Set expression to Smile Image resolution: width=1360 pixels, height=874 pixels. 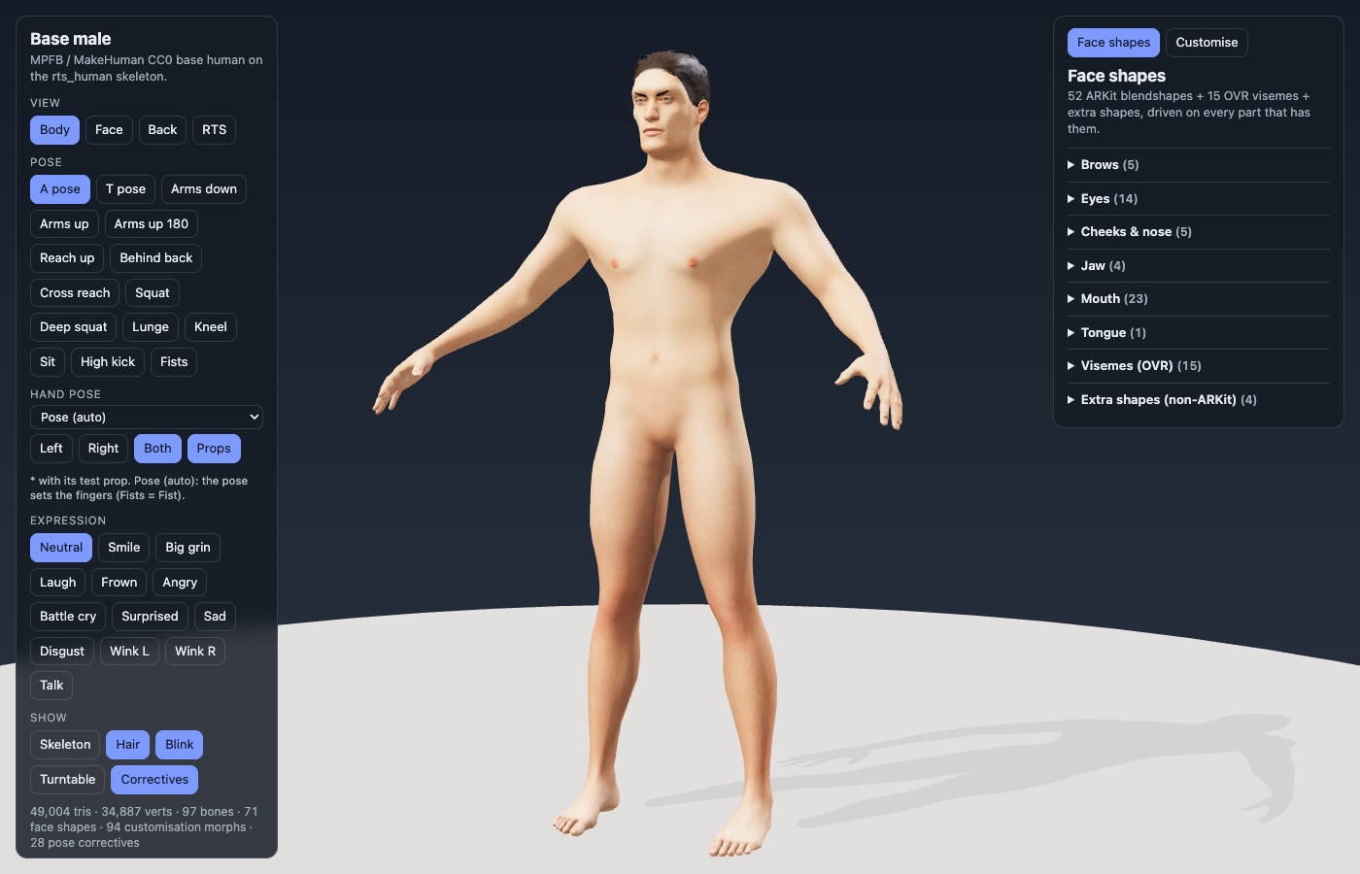click(x=123, y=548)
